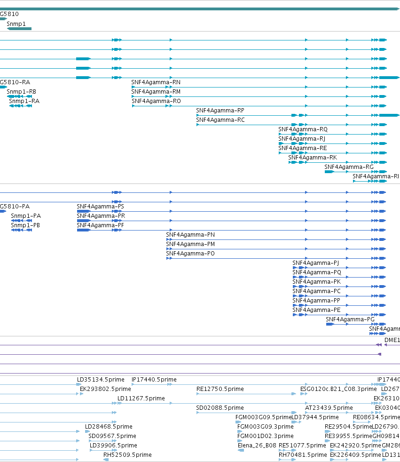Viewport: 400px width, 462px height.
Task: Click EST RE08634.5prime label
Action: tap(376, 417)
